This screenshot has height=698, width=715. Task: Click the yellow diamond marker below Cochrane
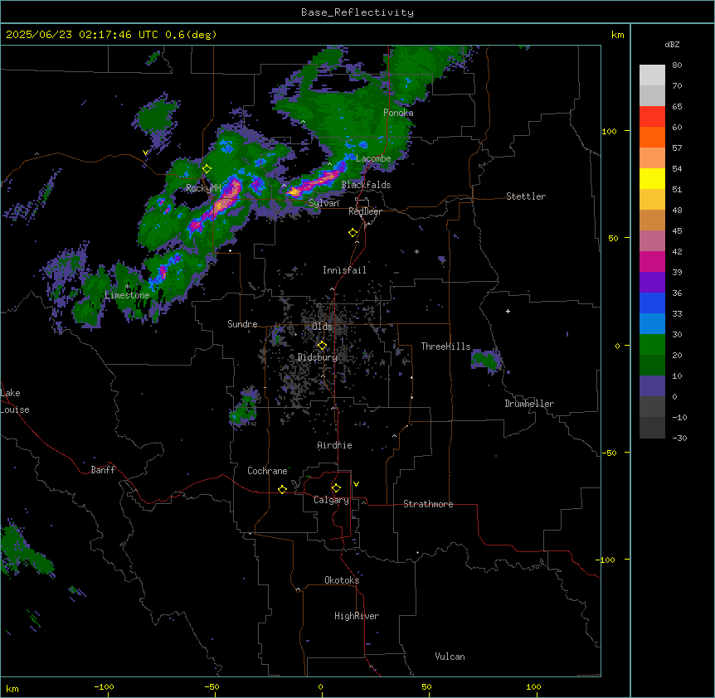click(282, 489)
